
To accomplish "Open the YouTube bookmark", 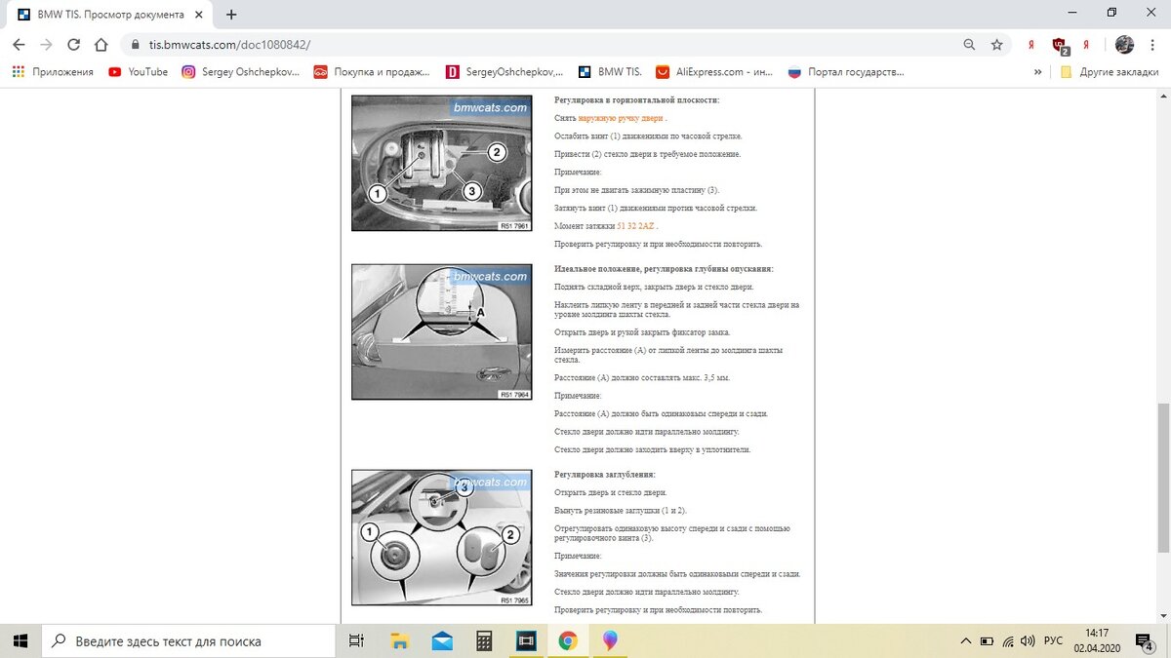I will tap(139, 71).
